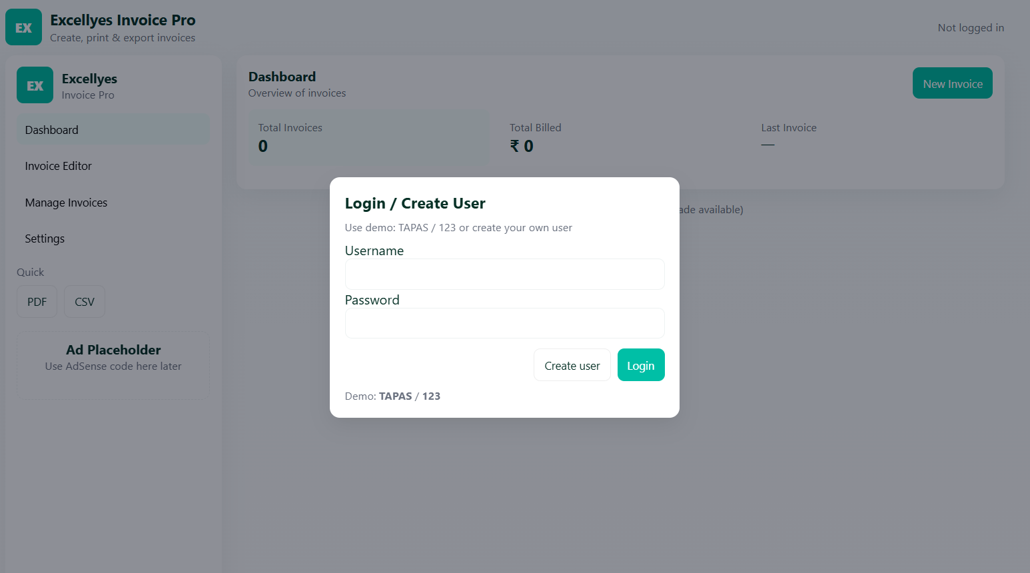Click the EX badge in the sidebar
This screenshot has height=573, width=1030.
click(x=35, y=85)
